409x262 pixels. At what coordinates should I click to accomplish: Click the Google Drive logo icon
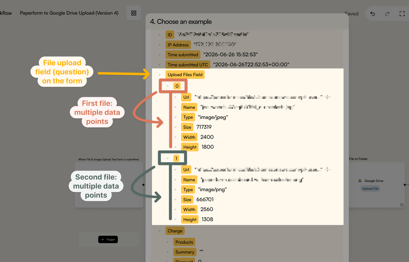point(360,181)
